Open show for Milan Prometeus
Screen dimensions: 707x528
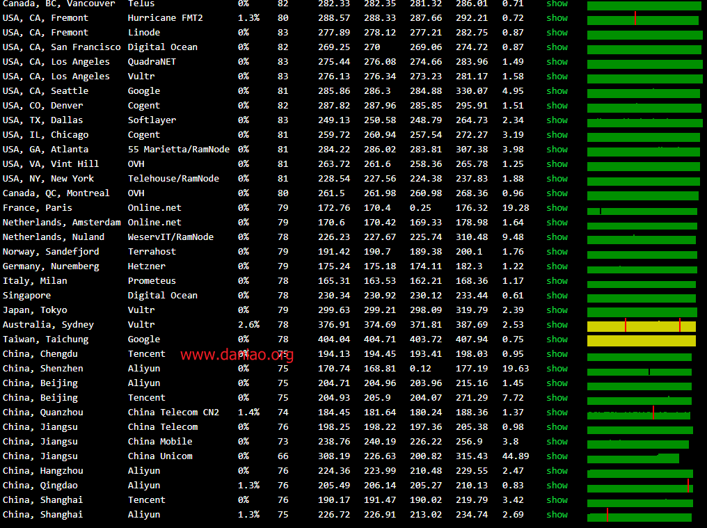click(557, 281)
